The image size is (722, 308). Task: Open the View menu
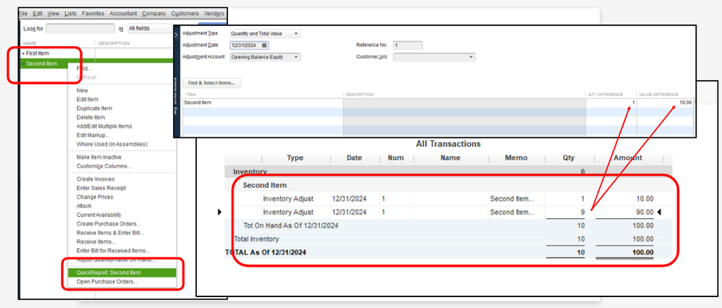pos(54,14)
